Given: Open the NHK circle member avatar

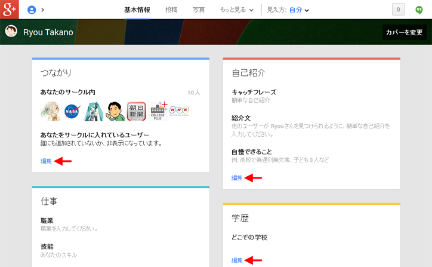Looking at the screenshot, I should click(179, 111).
